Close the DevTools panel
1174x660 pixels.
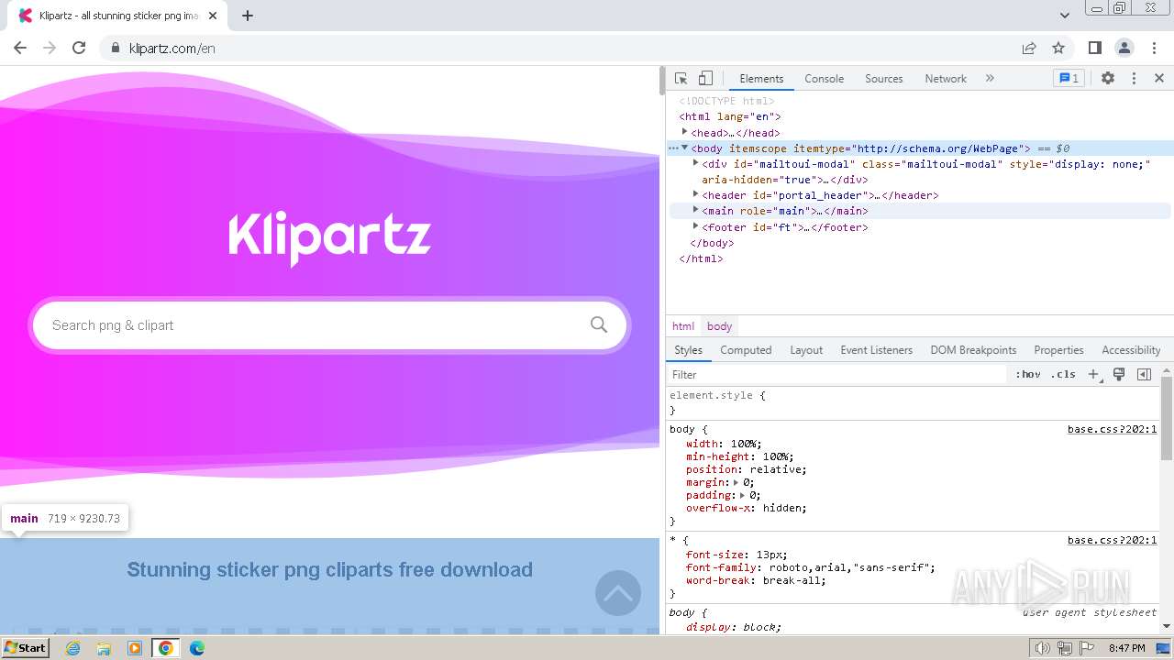[x=1159, y=79]
